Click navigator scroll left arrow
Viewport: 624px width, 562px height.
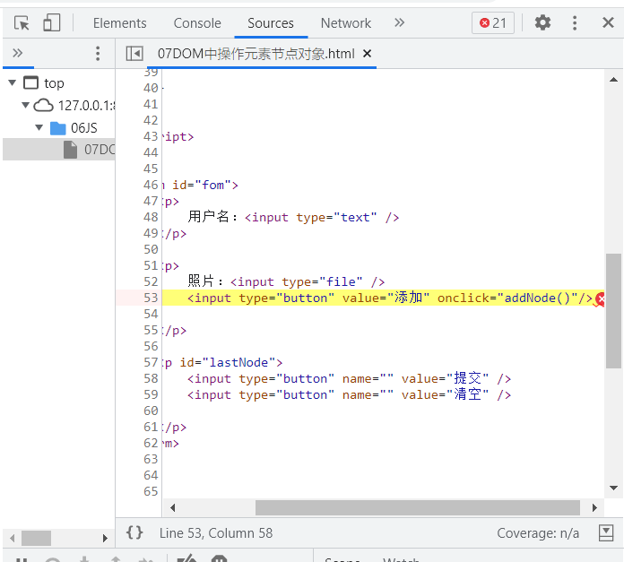tap(12, 538)
